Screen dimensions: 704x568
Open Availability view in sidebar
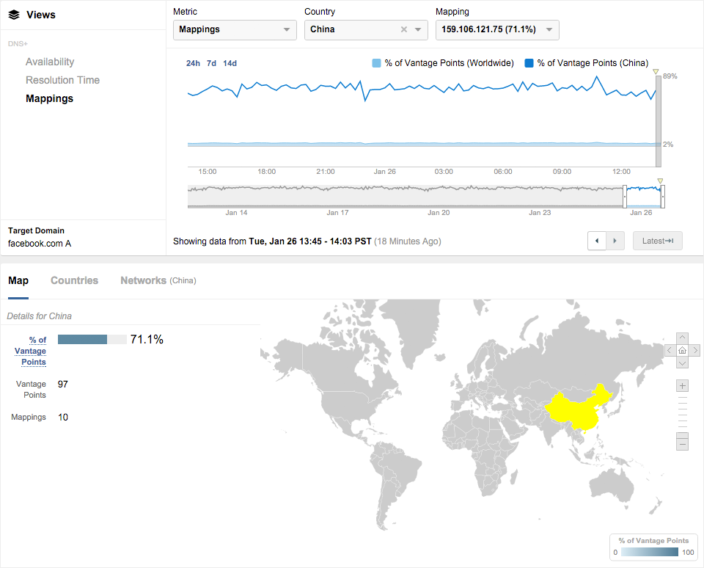click(x=50, y=62)
